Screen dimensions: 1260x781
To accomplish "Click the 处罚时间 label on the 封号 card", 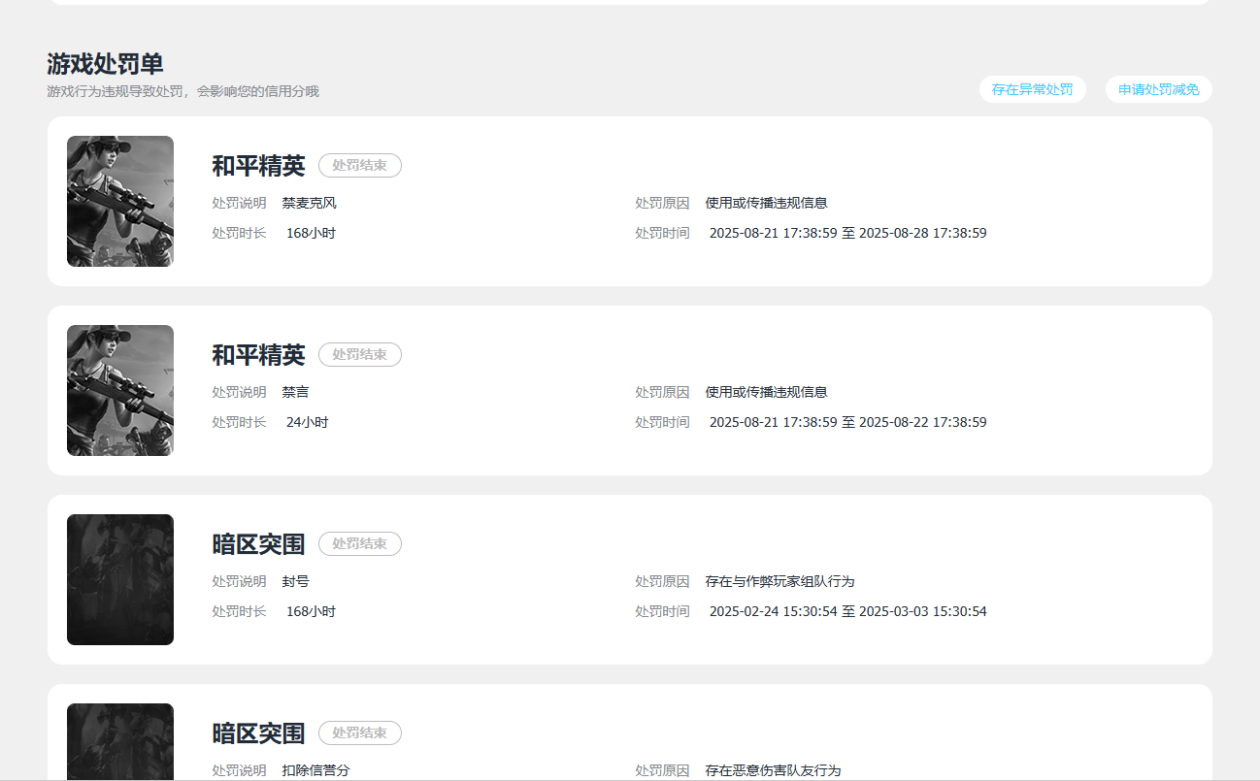I will click(x=662, y=611).
